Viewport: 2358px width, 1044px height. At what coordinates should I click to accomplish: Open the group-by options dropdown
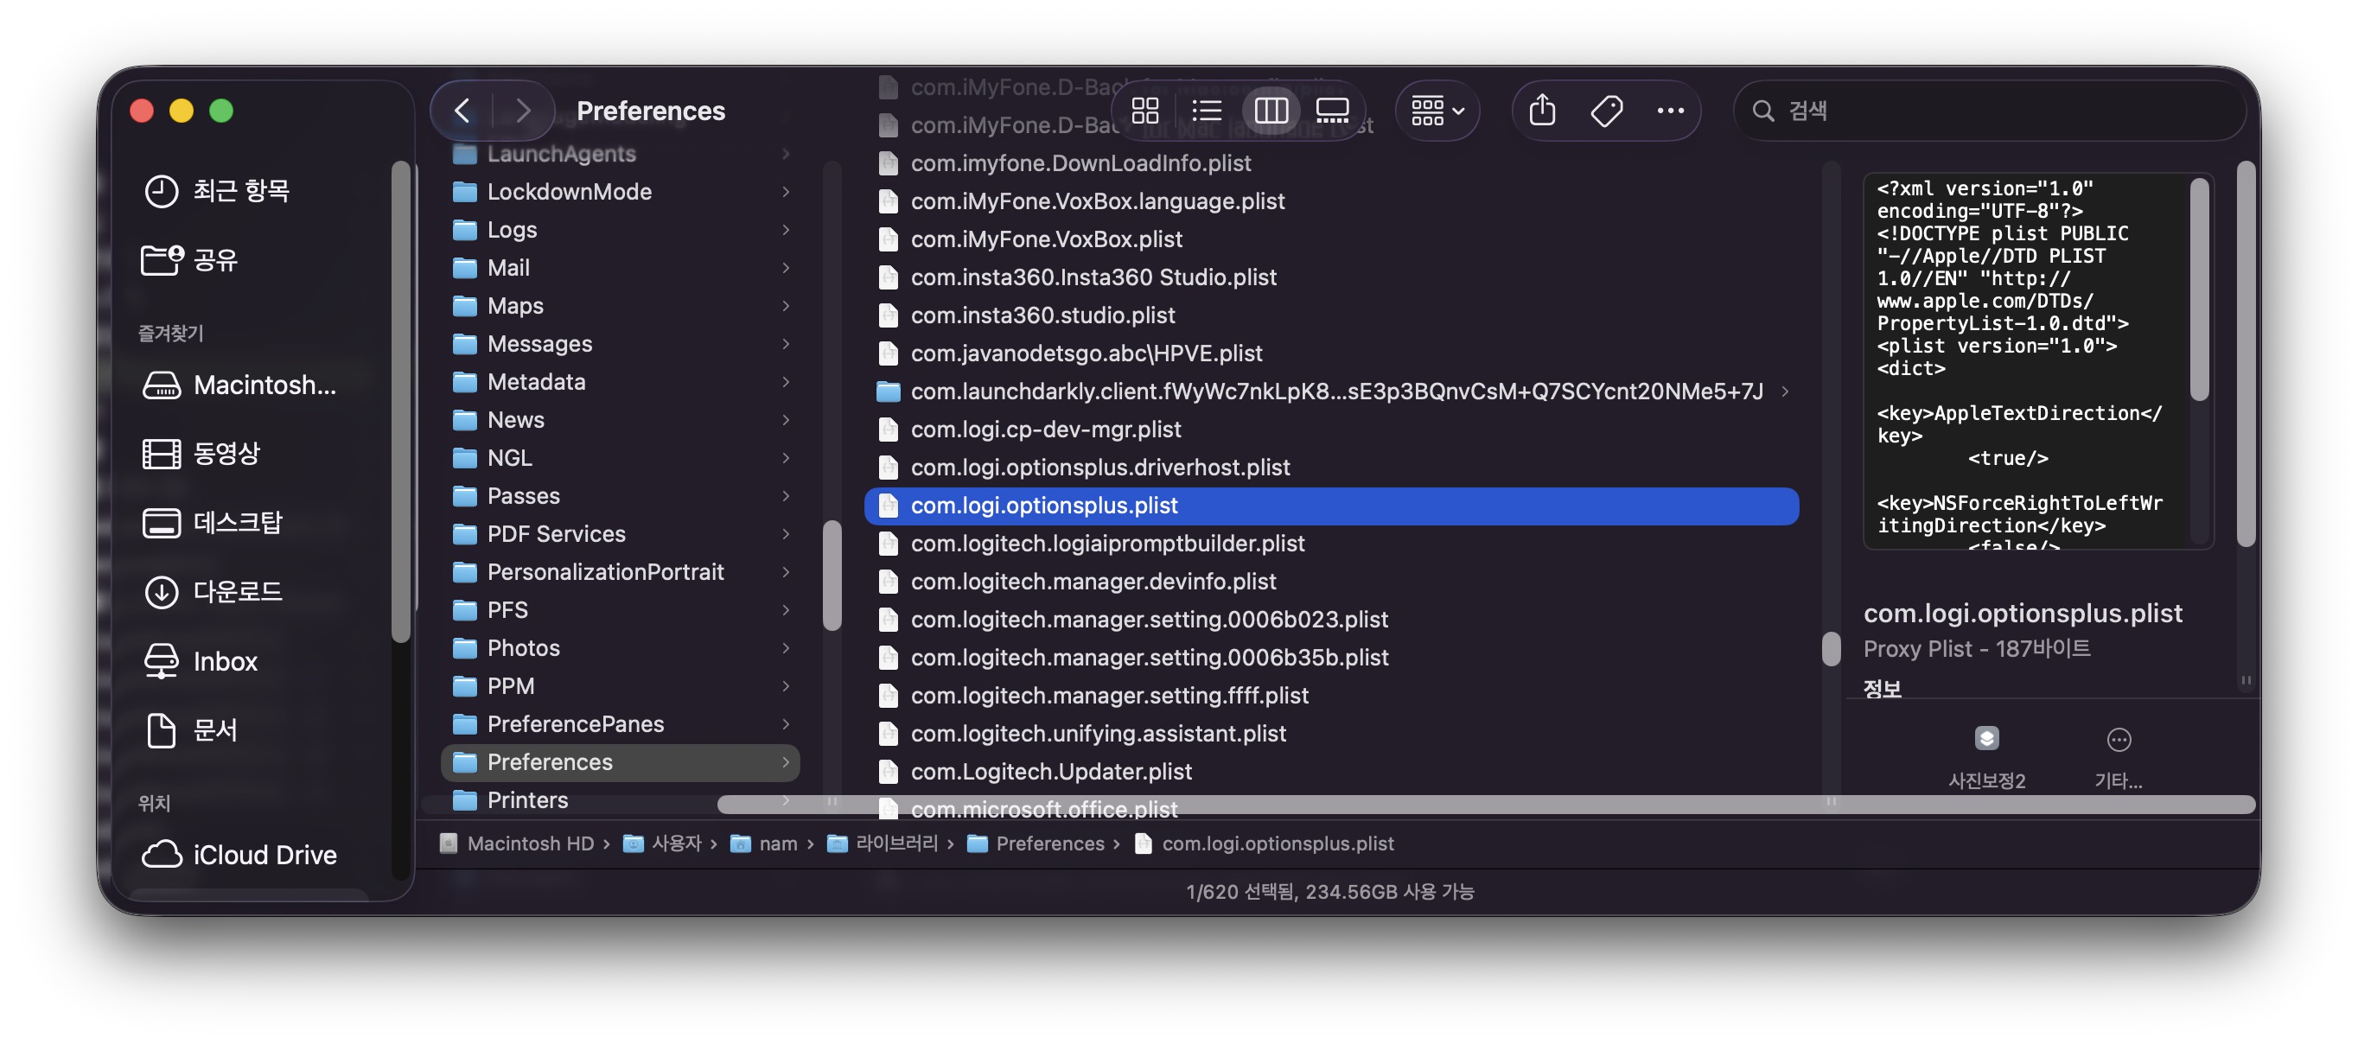(x=1437, y=111)
